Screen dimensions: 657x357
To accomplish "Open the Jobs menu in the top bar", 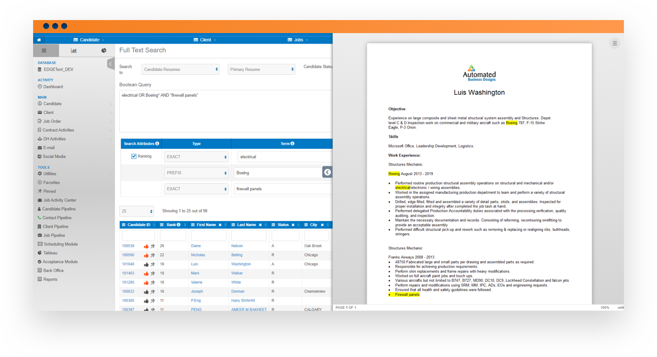I will [x=298, y=40].
